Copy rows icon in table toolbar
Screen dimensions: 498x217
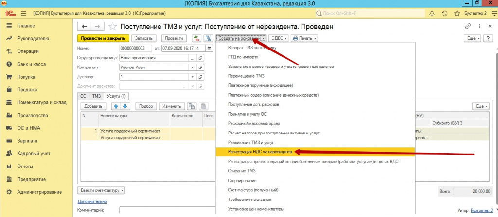[x=192, y=106]
